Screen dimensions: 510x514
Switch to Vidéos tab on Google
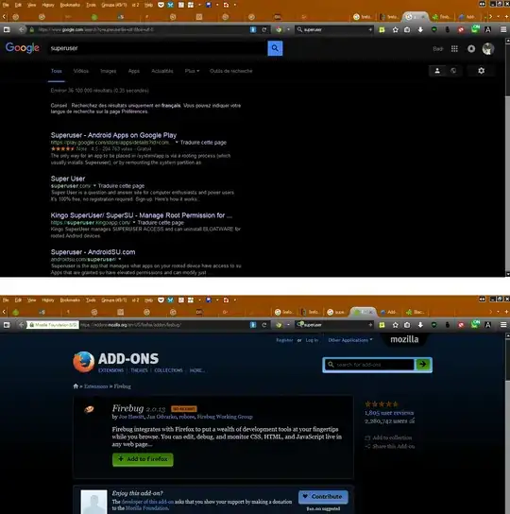81,71
